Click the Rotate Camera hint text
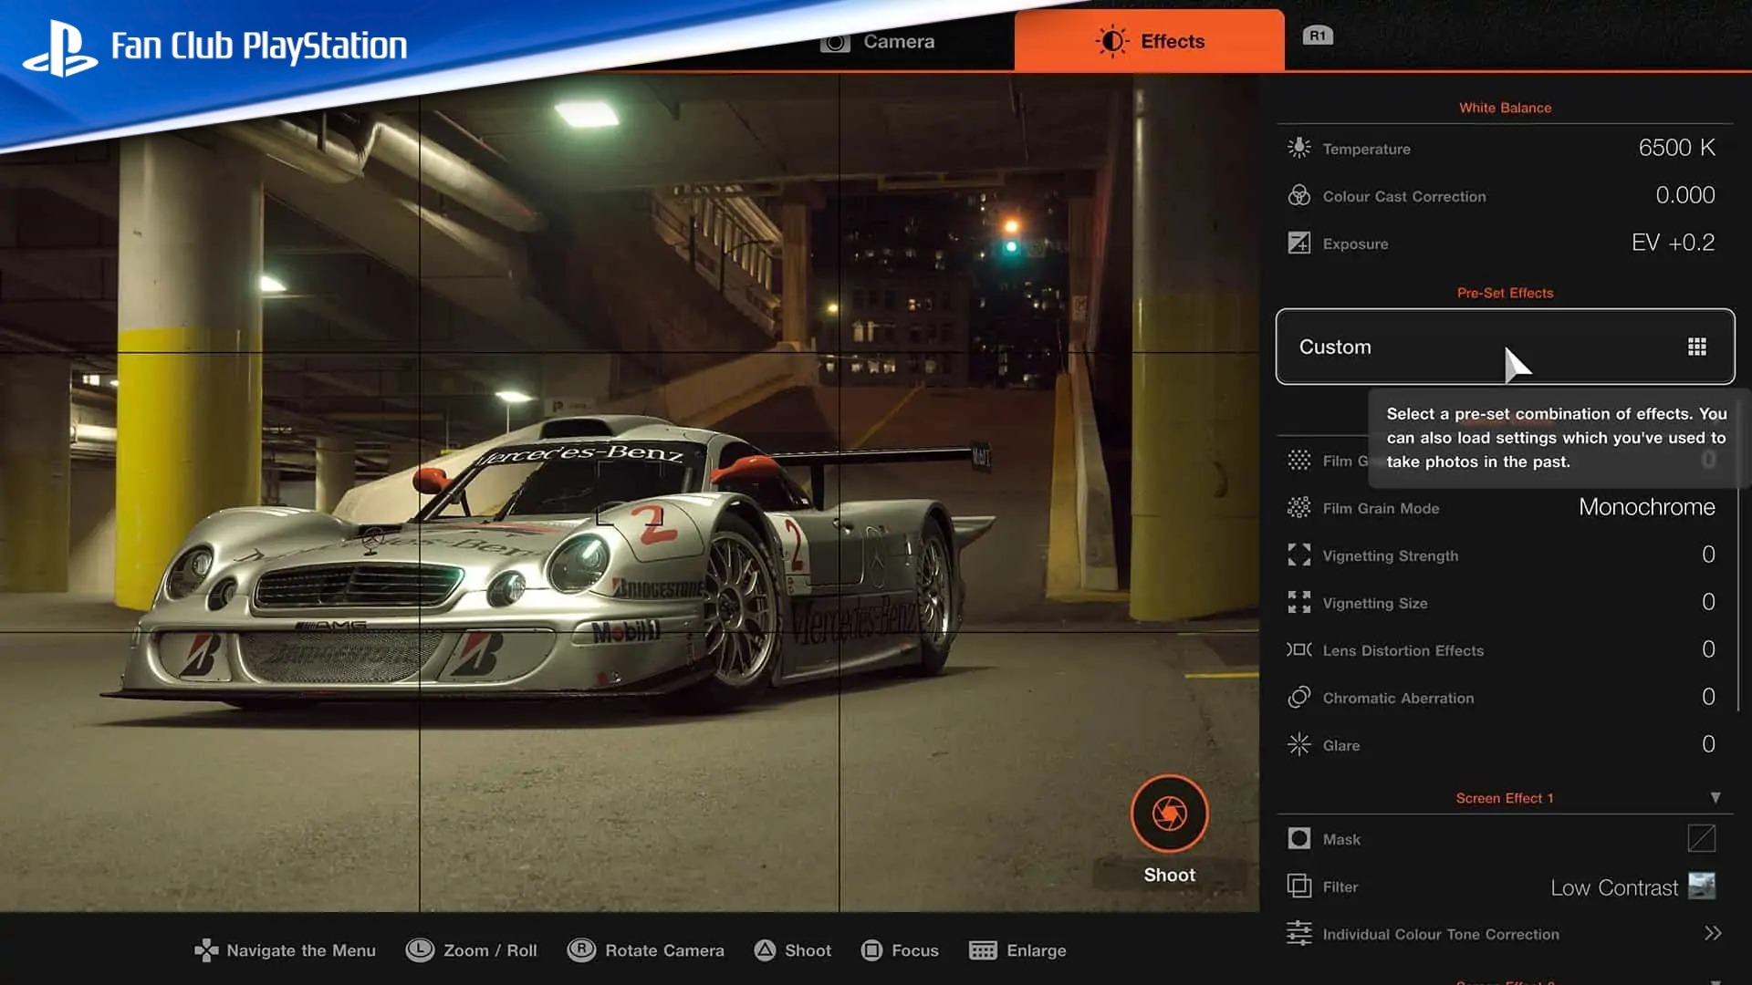This screenshot has width=1752, height=985. click(x=664, y=950)
